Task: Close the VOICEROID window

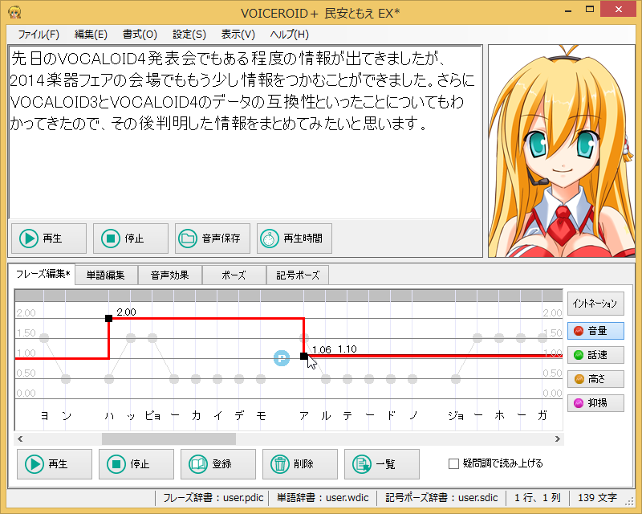Action: click(x=618, y=10)
